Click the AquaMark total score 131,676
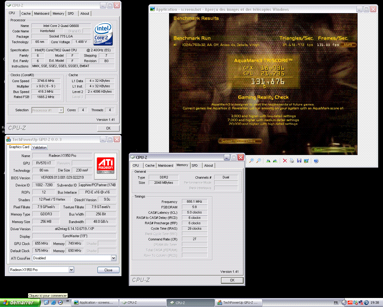383x307 pixels. pos(268,82)
